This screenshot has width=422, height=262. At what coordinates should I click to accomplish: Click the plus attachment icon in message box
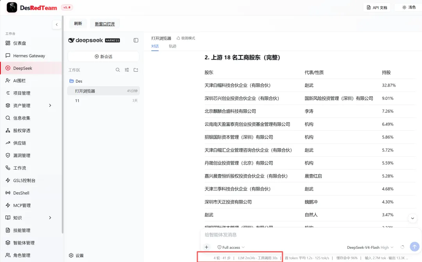[x=206, y=247]
